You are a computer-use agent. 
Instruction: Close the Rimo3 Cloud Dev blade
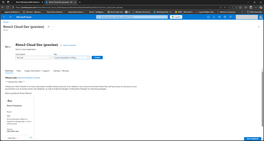click(x=259, y=27)
